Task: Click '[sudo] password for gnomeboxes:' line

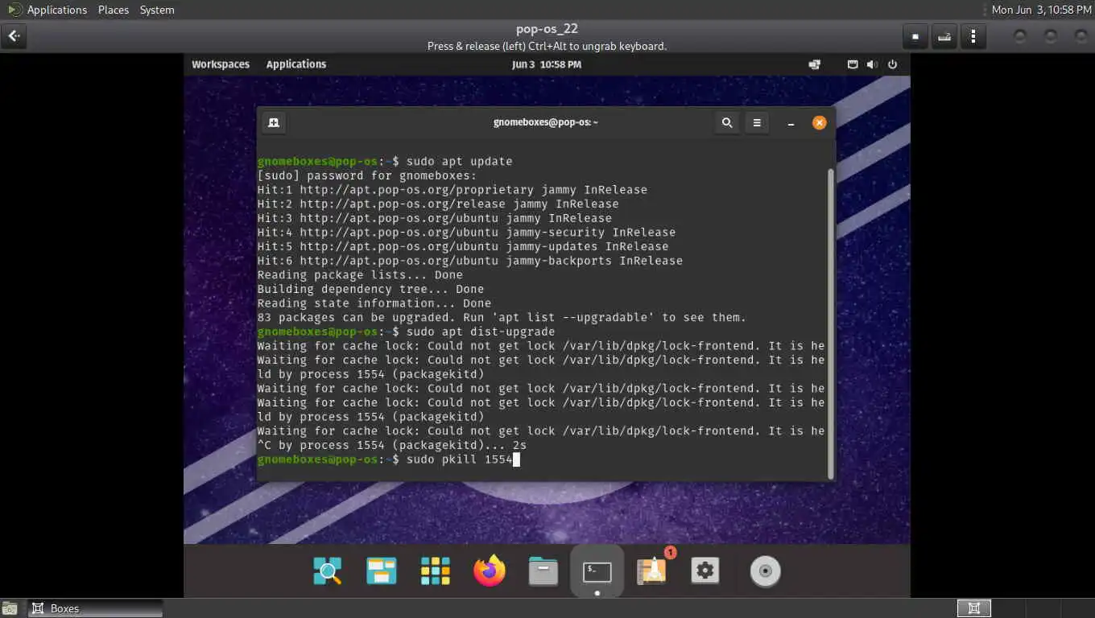Action: (366, 175)
